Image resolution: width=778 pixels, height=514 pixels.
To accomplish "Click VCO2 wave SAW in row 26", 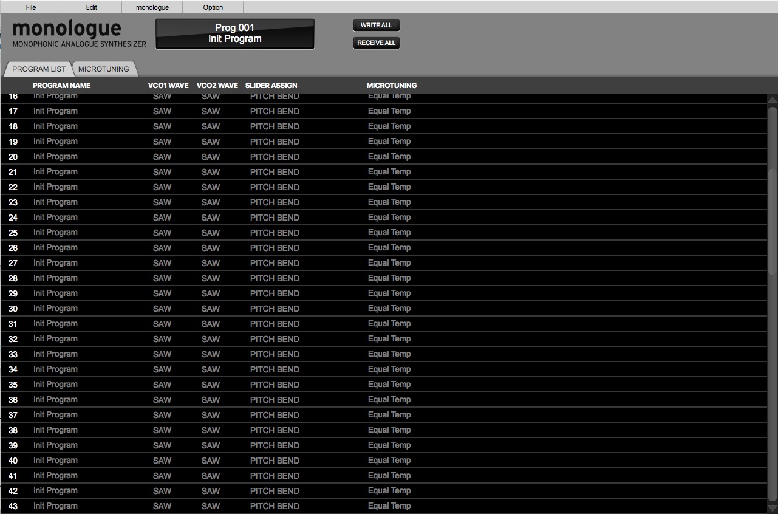I will tap(211, 248).
